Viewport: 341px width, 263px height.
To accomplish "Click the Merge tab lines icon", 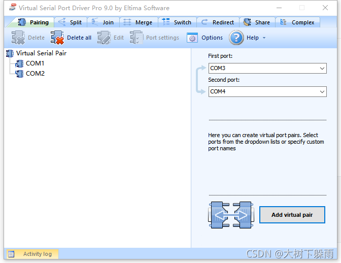I will coord(127,22).
